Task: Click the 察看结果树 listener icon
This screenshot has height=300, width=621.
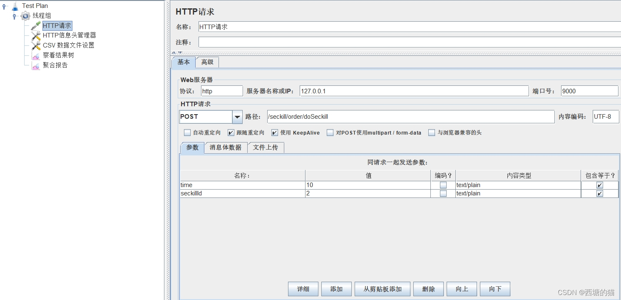Action: click(x=36, y=55)
